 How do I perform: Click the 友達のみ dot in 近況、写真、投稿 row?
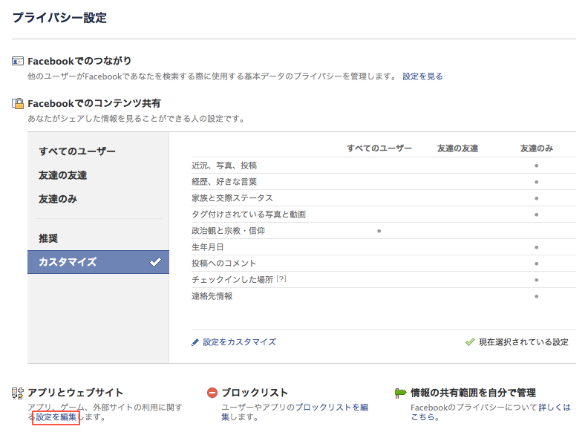point(537,166)
